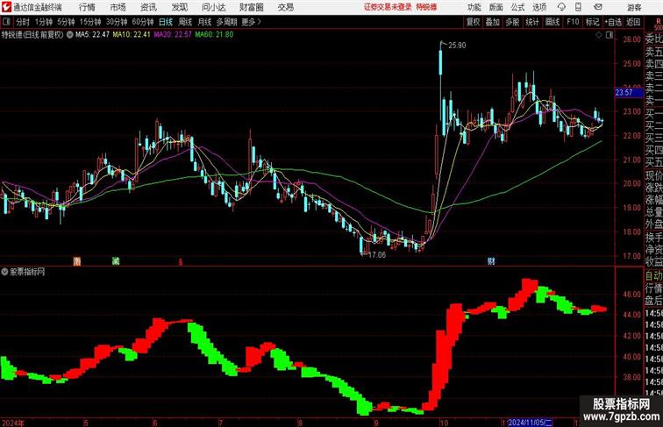The height and width of the screenshot is (427, 663).
Task: Click the 17.06 low price label
Action: pos(377,255)
